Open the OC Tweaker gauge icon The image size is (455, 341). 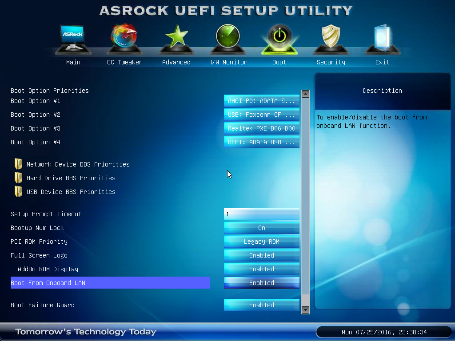[124, 39]
